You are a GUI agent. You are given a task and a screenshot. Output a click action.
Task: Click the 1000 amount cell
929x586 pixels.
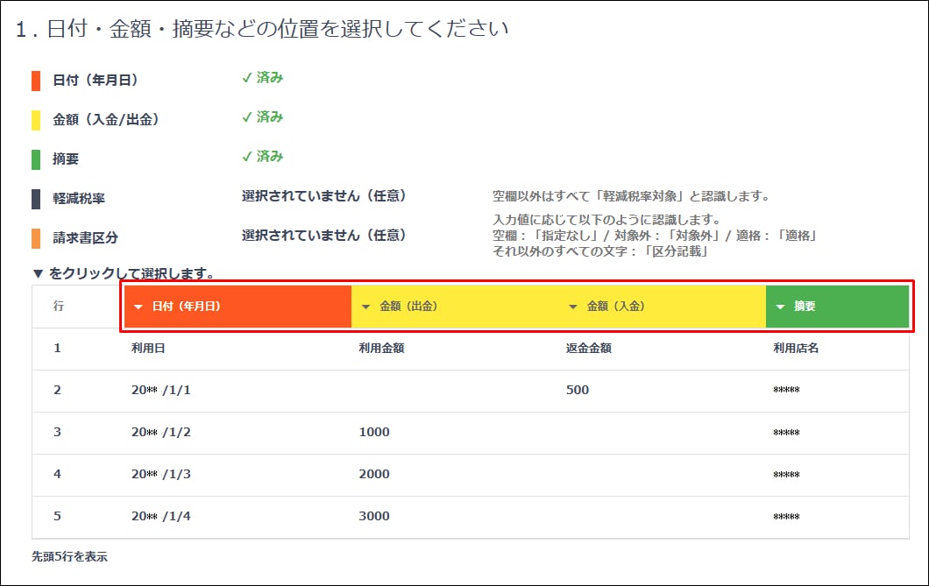pyautogui.click(x=374, y=432)
